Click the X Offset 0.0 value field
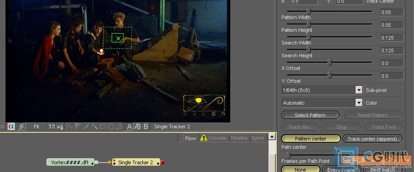 point(392,63)
